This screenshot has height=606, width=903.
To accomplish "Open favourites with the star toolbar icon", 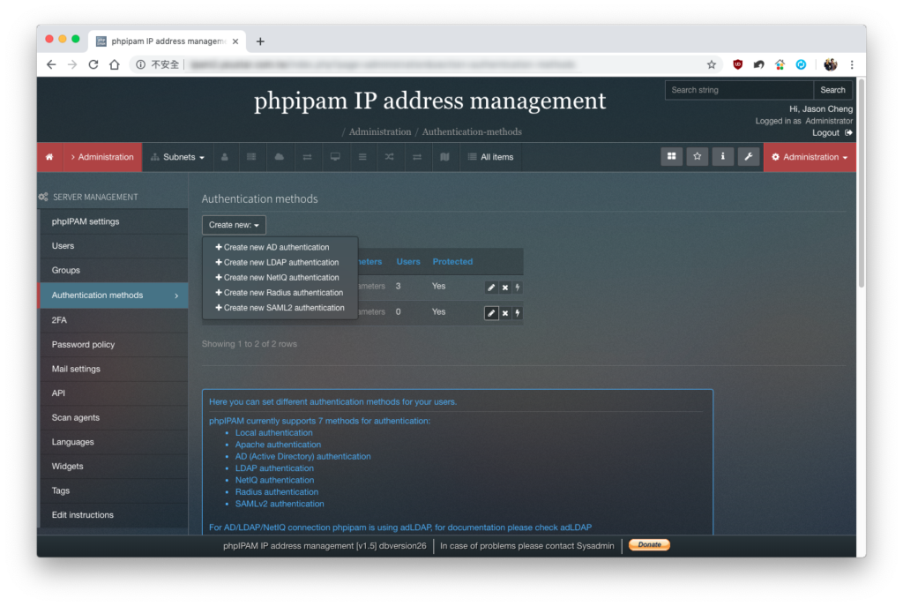I will 697,156.
